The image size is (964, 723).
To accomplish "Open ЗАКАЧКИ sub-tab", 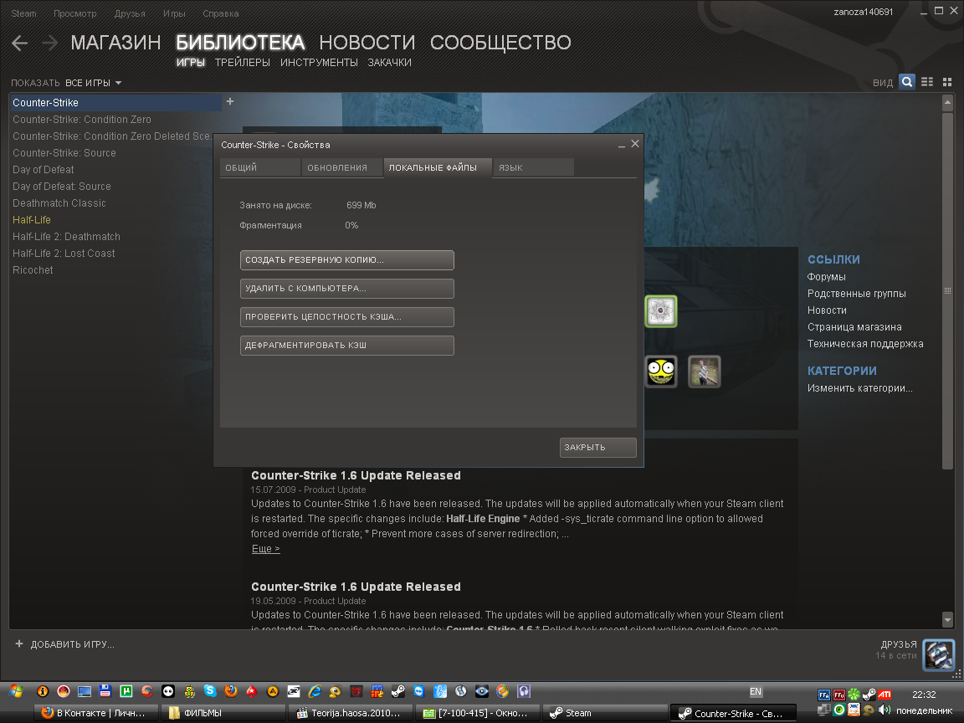I will (389, 63).
